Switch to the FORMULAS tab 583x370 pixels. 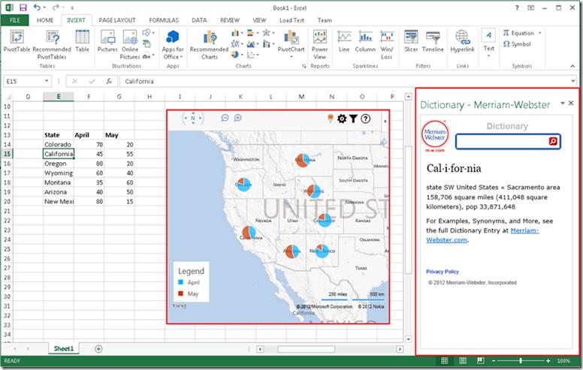[164, 20]
